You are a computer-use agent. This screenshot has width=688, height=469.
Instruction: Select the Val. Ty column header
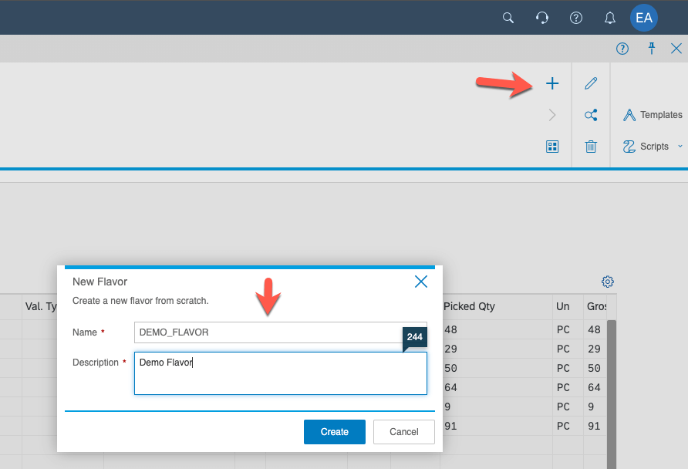[x=41, y=306]
